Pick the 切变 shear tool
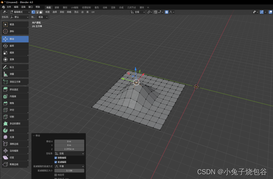The height and width of the screenshot is (179, 273). (15, 158)
